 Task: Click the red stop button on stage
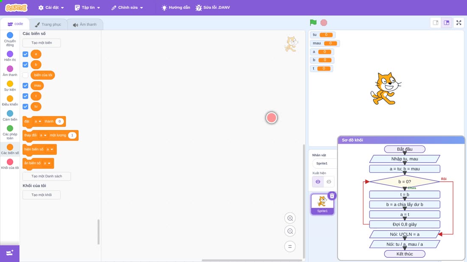pos(324,22)
